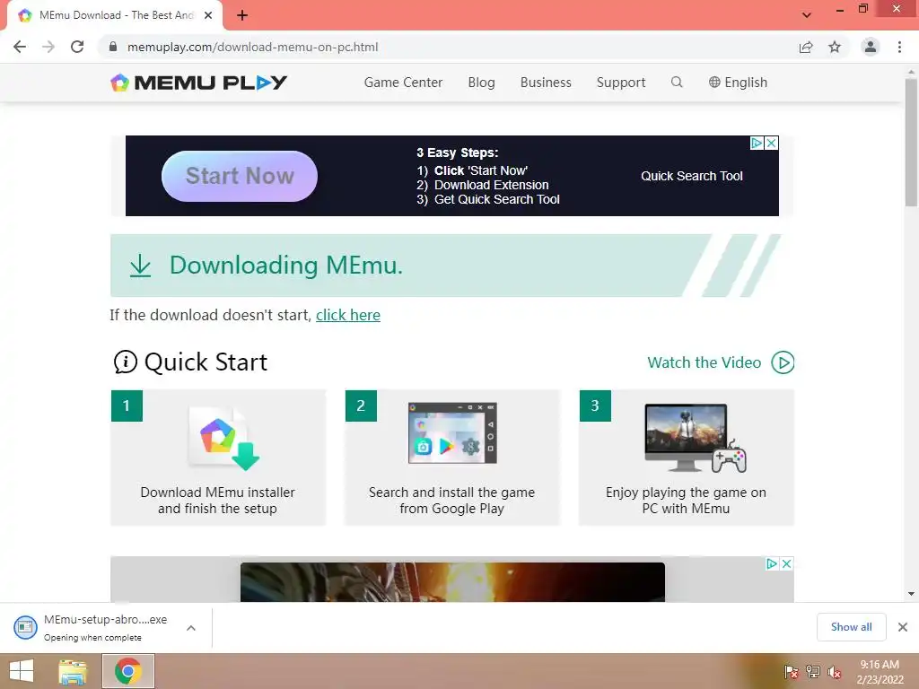Click the download arrow icon beside Downloading MEmu

point(140,266)
